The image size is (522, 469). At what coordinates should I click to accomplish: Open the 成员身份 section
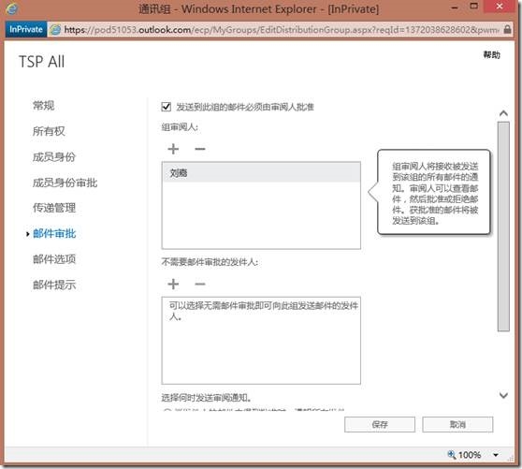tap(54, 156)
